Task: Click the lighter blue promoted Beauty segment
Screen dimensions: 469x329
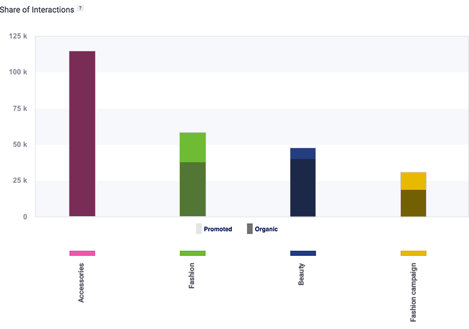Action: click(x=303, y=153)
